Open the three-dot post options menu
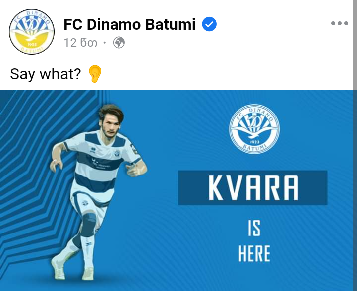 coord(340,23)
